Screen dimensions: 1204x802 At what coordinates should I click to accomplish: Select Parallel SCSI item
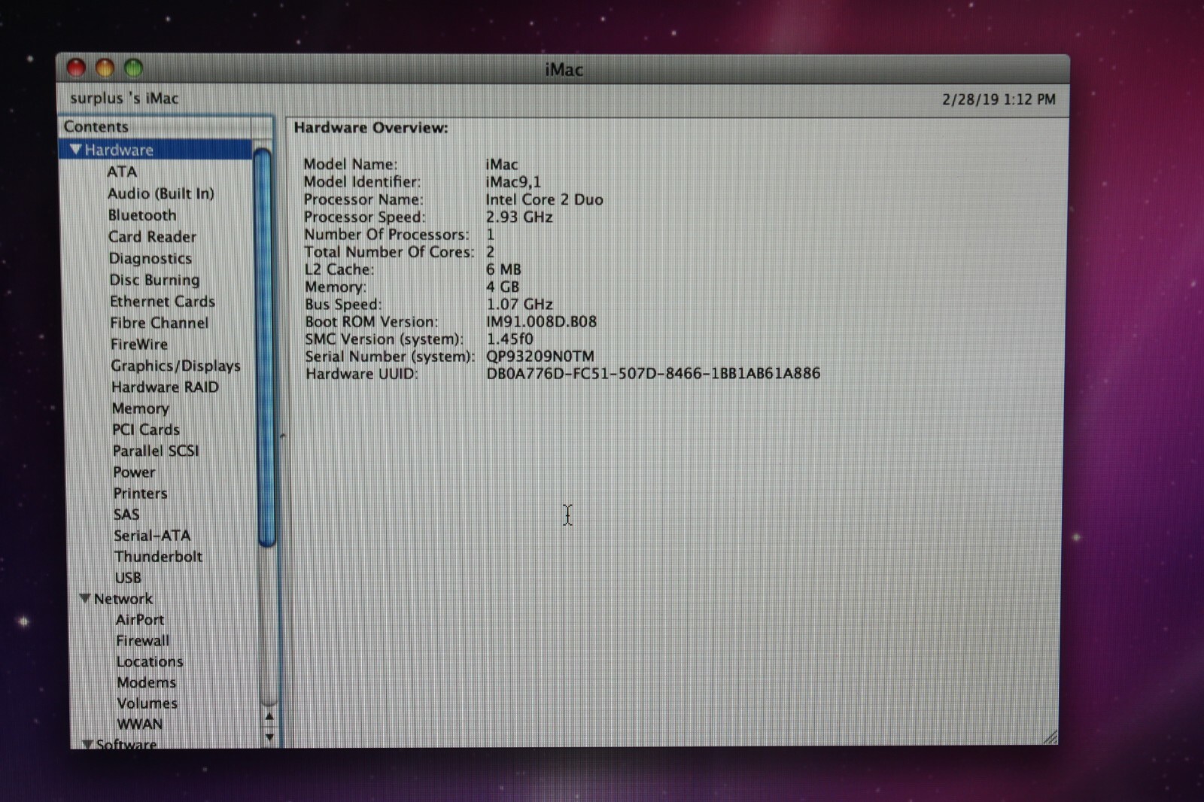tap(156, 451)
